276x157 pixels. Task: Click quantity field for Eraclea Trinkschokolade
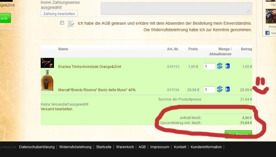pyautogui.click(x=209, y=67)
